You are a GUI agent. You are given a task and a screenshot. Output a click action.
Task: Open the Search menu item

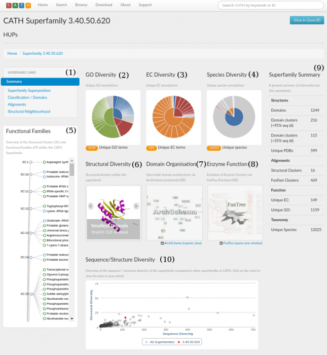[61, 5]
